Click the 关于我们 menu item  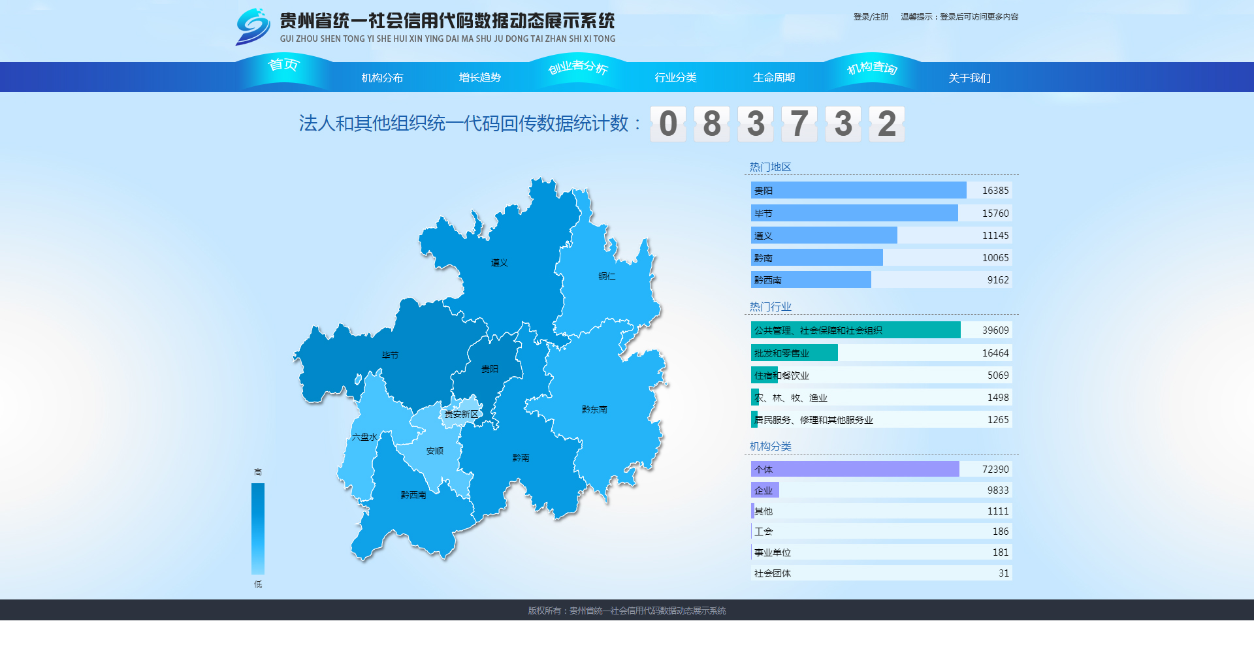[x=969, y=78]
